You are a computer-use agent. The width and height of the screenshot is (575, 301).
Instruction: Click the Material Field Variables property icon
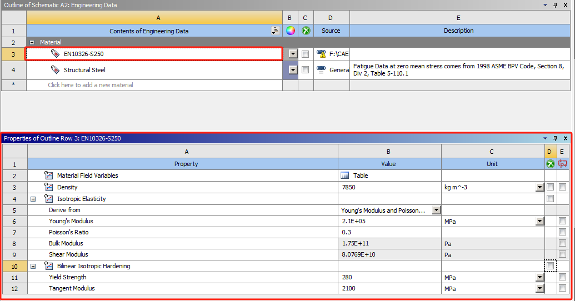[x=48, y=175]
